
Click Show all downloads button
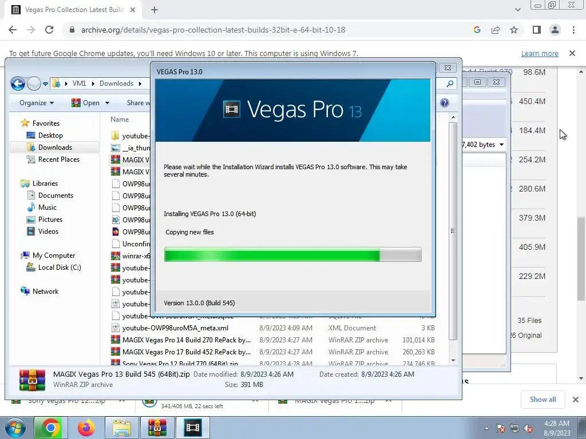543,400
